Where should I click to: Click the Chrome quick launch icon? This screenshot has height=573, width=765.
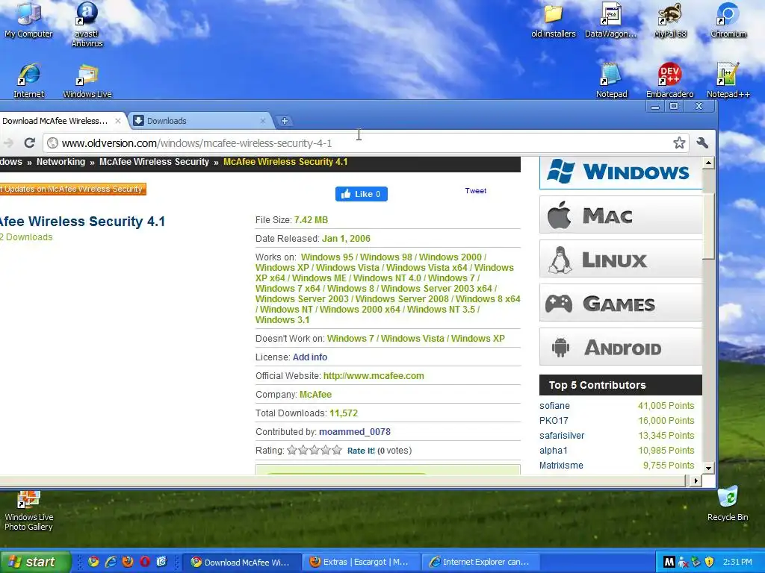[93, 562]
